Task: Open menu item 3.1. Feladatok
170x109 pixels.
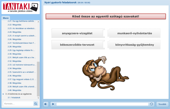Action: [14, 97]
